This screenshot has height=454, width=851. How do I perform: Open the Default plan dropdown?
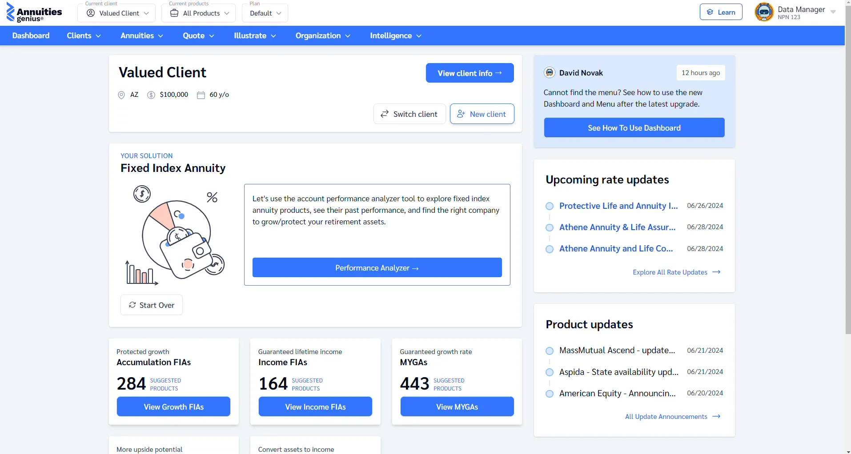pos(265,13)
